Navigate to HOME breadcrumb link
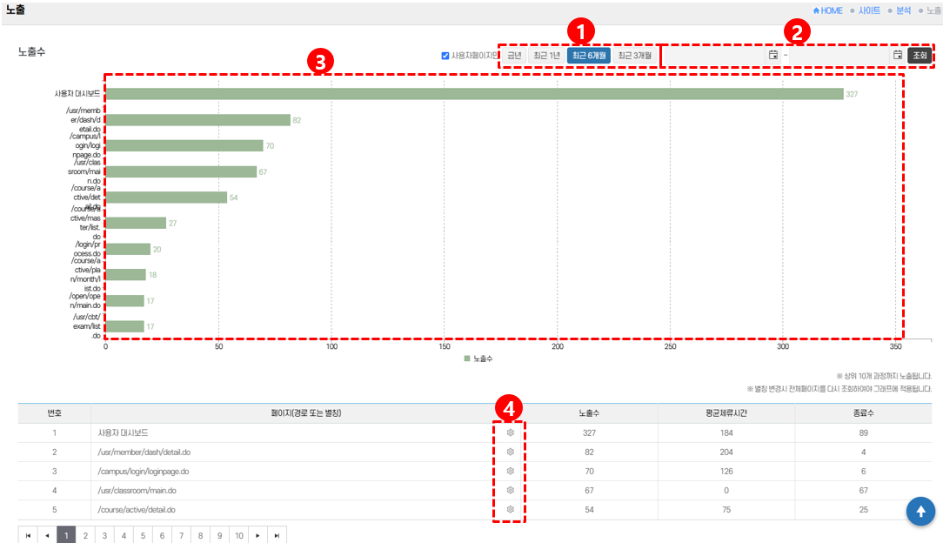 827,10
